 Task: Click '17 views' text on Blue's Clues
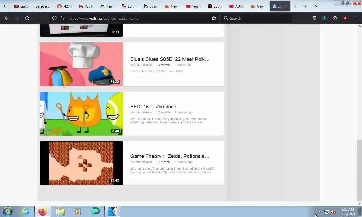(163, 65)
